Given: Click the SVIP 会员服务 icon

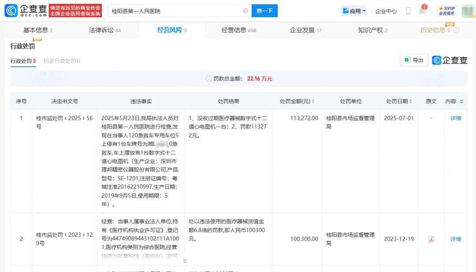Looking at the screenshot, I should tap(446, 11).
